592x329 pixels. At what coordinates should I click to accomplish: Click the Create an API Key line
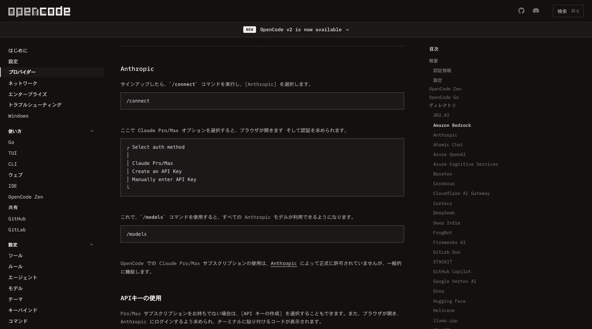pyautogui.click(x=157, y=171)
